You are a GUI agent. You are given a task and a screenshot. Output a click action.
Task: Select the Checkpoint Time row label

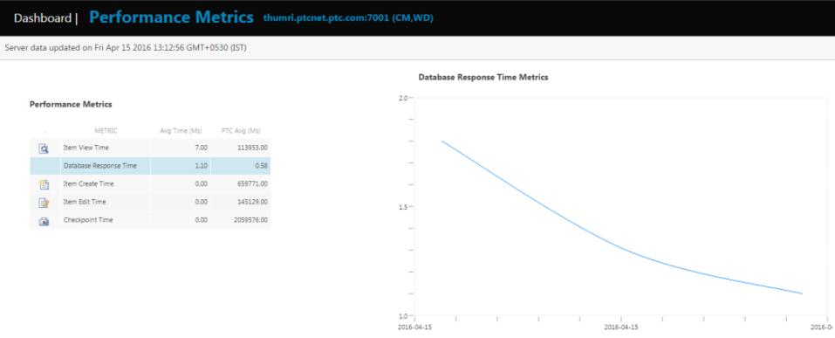click(x=88, y=219)
